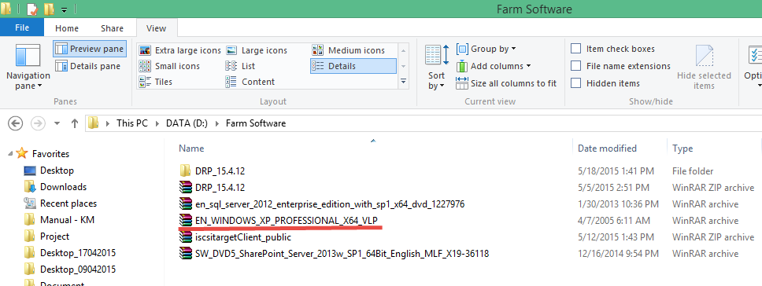Open Customize Quick Access Toolbar arrow

tap(65, 9)
